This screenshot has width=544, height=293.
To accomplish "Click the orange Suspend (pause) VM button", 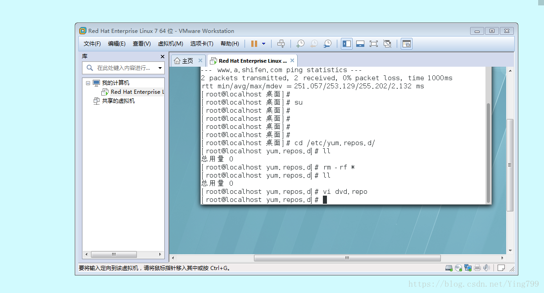I will point(254,44).
